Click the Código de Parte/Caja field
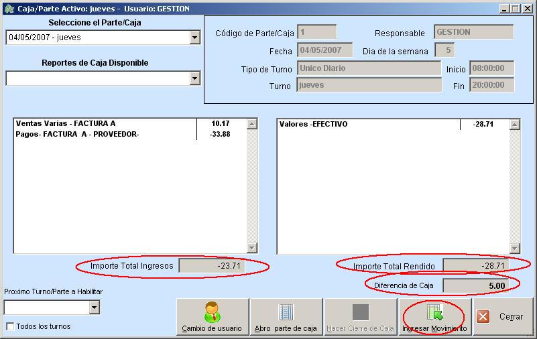Image resolution: width=537 pixels, height=339 pixels. (x=316, y=32)
